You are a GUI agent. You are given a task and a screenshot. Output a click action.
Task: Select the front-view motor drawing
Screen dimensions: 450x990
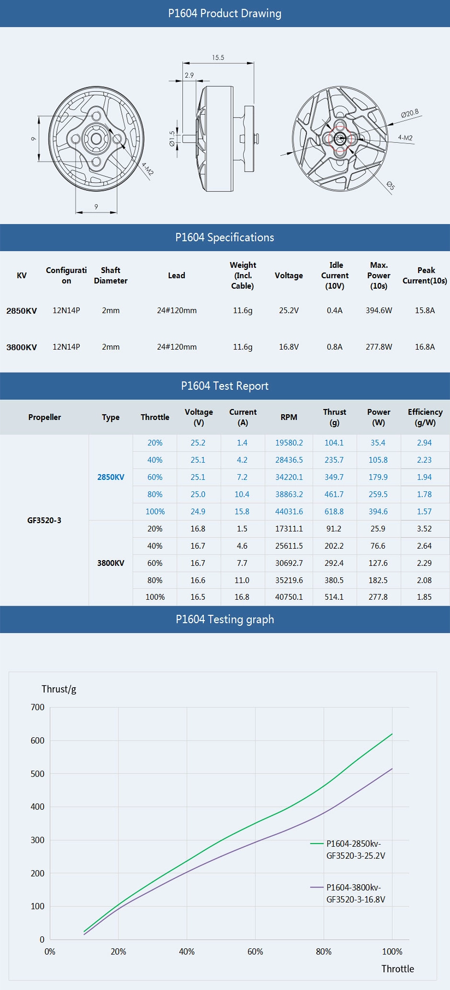pyautogui.click(x=96, y=139)
